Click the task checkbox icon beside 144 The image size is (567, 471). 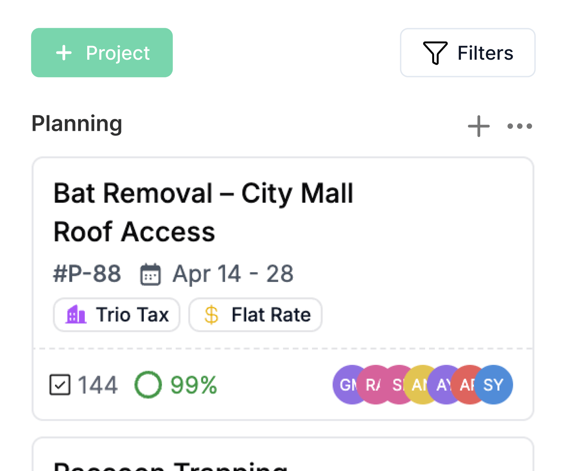coord(60,385)
